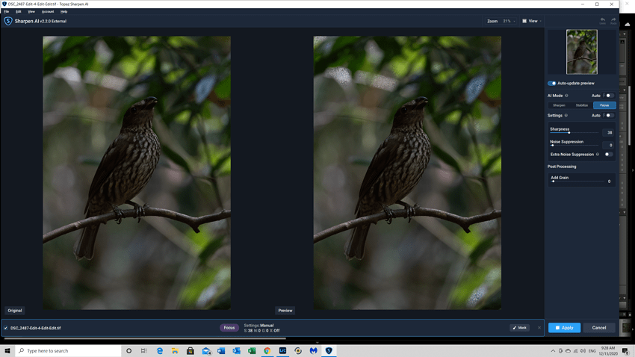Click the Redo arrow icon
635x357 pixels.
613,21
